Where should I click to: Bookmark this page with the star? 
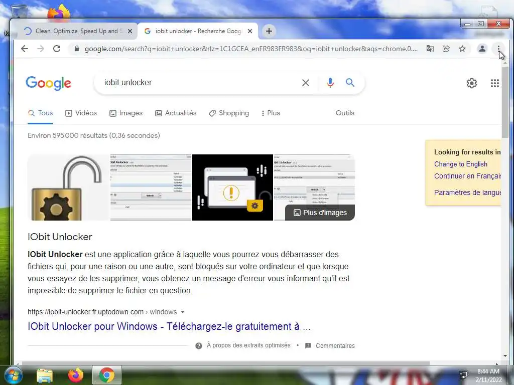point(462,49)
